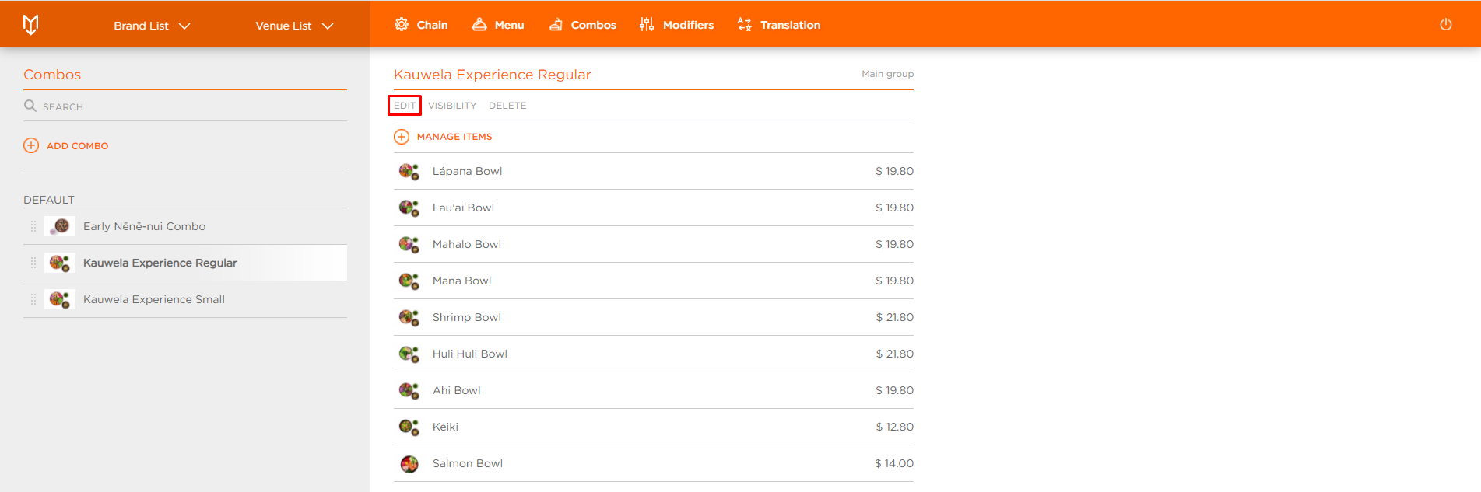Click the Kauwela Experience Small thumbnail
Screen dimensions: 1481x492
tap(60, 299)
